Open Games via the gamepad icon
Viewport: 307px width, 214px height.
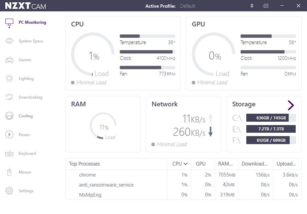pos(9,60)
